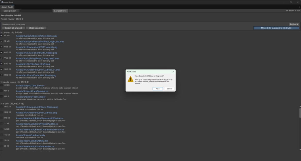Cancel the move to quarantine dialog
The height and width of the screenshot is (161, 301).
point(169,89)
